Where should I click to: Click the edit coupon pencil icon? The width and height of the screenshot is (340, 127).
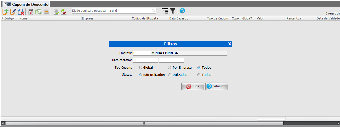[13, 11]
